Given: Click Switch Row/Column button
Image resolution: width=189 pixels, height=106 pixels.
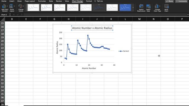Looking at the screenshot, I should tap(141, 8).
